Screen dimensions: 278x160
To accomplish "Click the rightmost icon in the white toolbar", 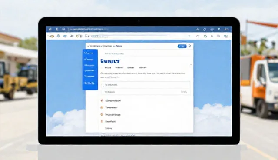I will click(x=226, y=36).
